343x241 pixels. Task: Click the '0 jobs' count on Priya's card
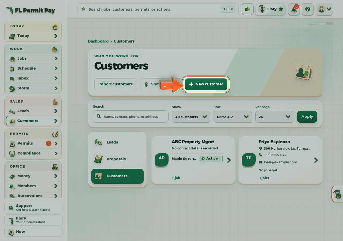pyautogui.click(x=264, y=178)
